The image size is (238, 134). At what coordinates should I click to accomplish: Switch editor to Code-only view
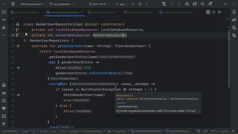click(208, 12)
